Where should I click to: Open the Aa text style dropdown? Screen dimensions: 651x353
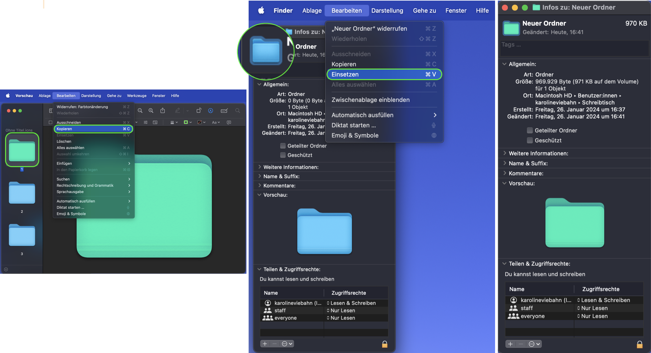(216, 122)
